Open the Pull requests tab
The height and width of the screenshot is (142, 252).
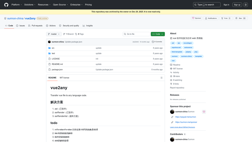[x=35, y=26]
